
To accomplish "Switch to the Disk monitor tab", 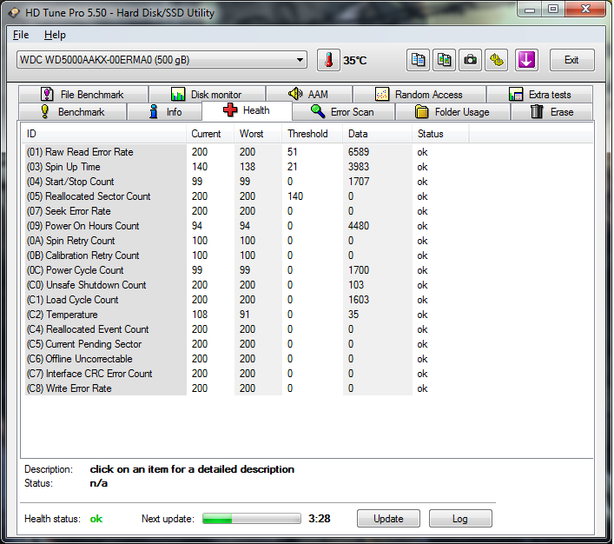I will coord(207,95).
